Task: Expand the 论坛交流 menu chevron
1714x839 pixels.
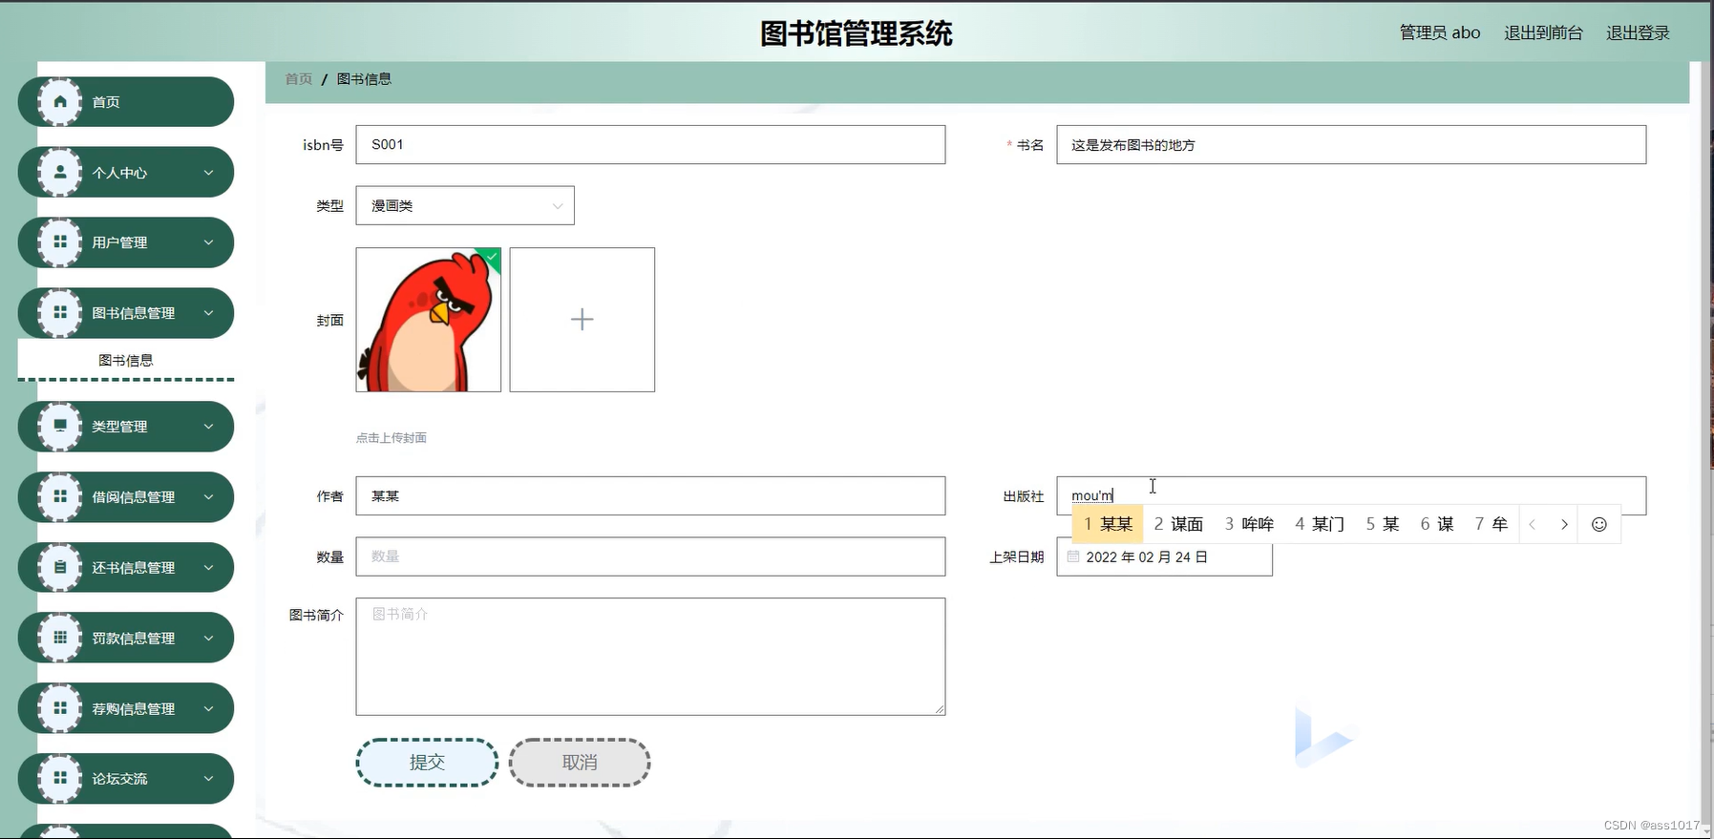Action: click(x=208, y=778)
